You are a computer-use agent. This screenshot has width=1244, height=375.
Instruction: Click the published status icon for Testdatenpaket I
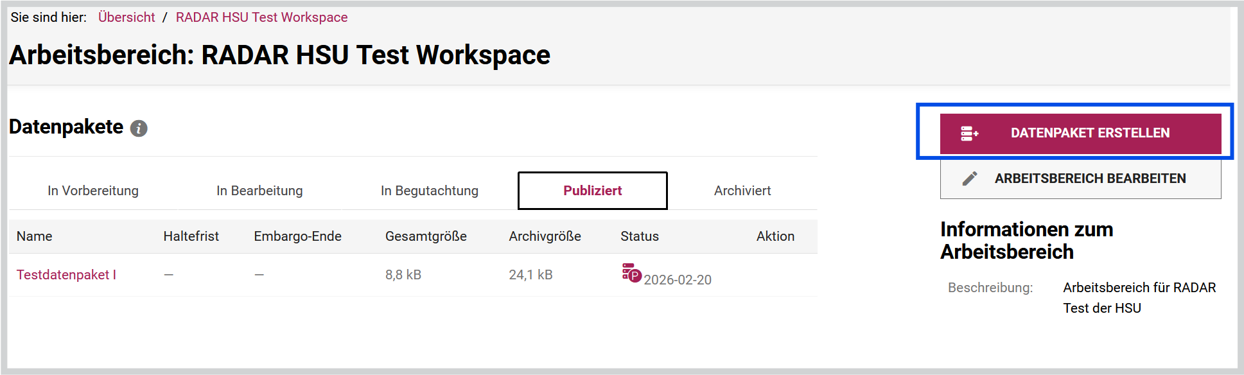click(x=631, y=273)
